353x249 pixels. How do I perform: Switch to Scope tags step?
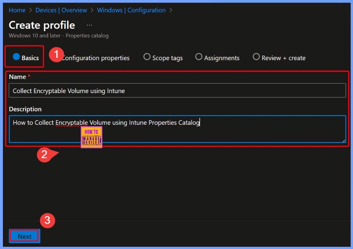(x=163, y=58)
